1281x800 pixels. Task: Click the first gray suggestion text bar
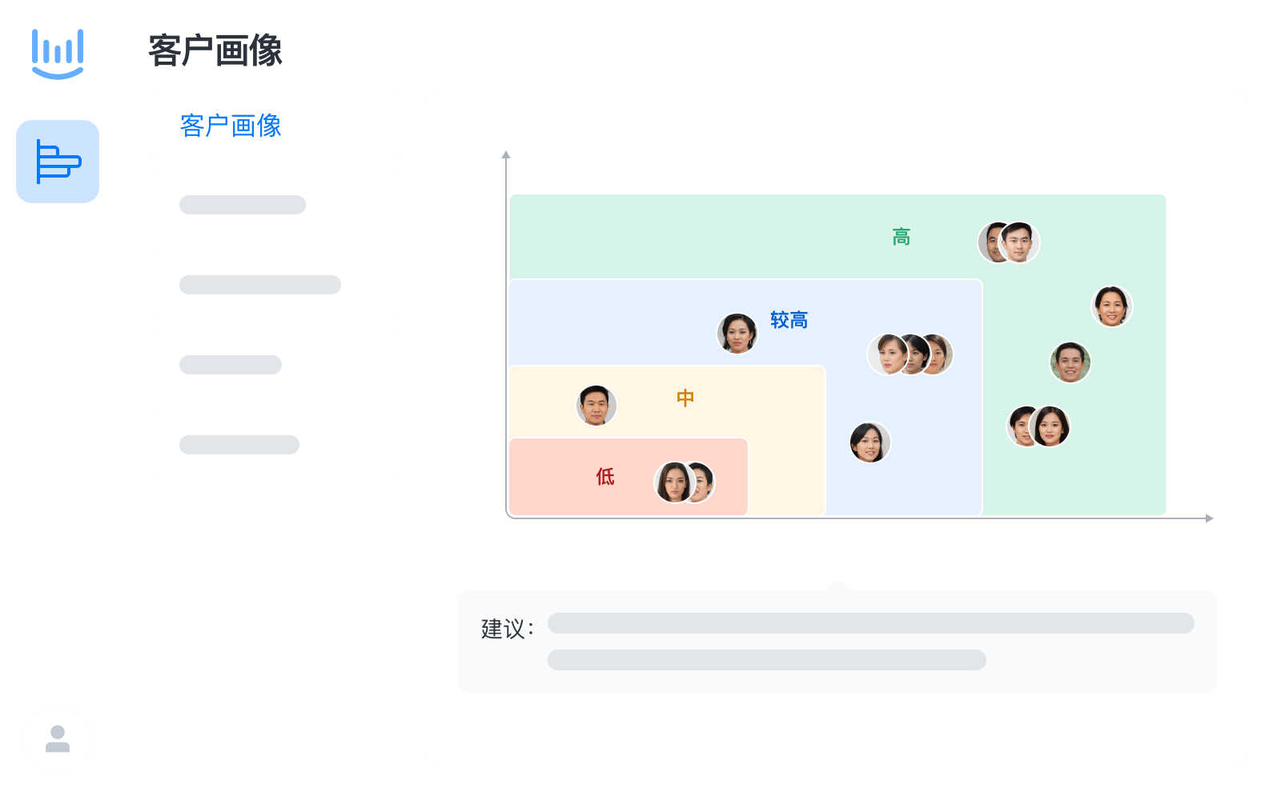(x=871, y=623)
